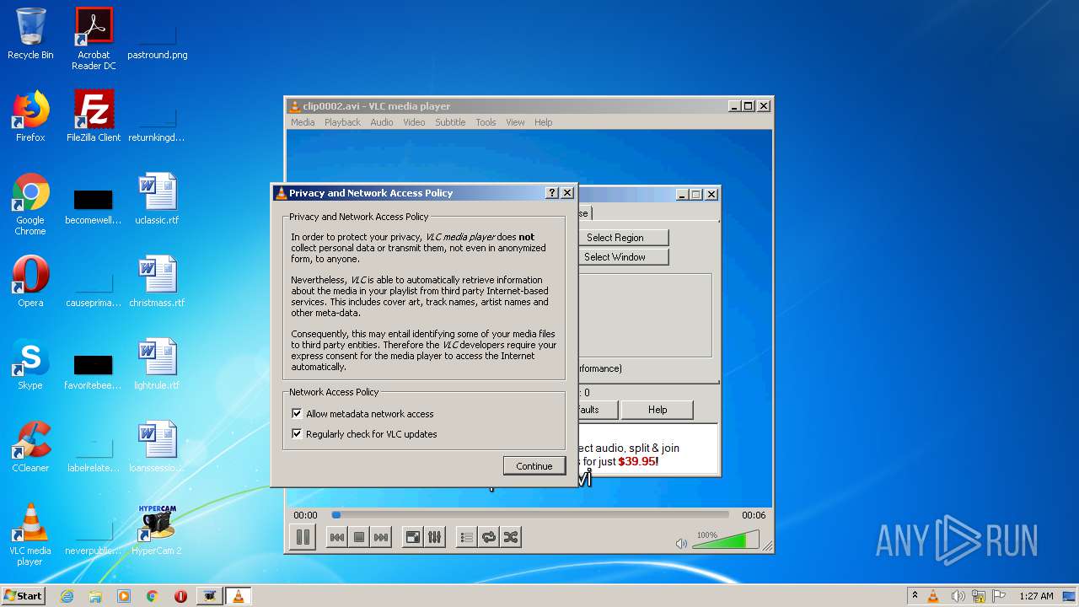Show hidden system tray icons
The image size is (1079, 607).
pyautogui.click(x=915, y=596)
